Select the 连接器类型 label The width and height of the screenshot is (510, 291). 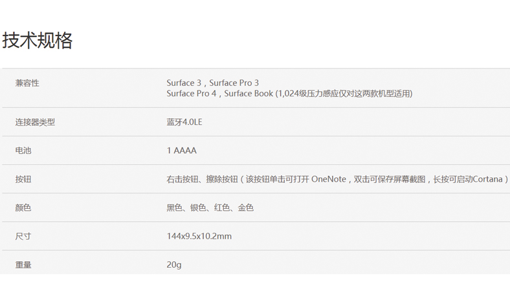[x=35, y=122]
